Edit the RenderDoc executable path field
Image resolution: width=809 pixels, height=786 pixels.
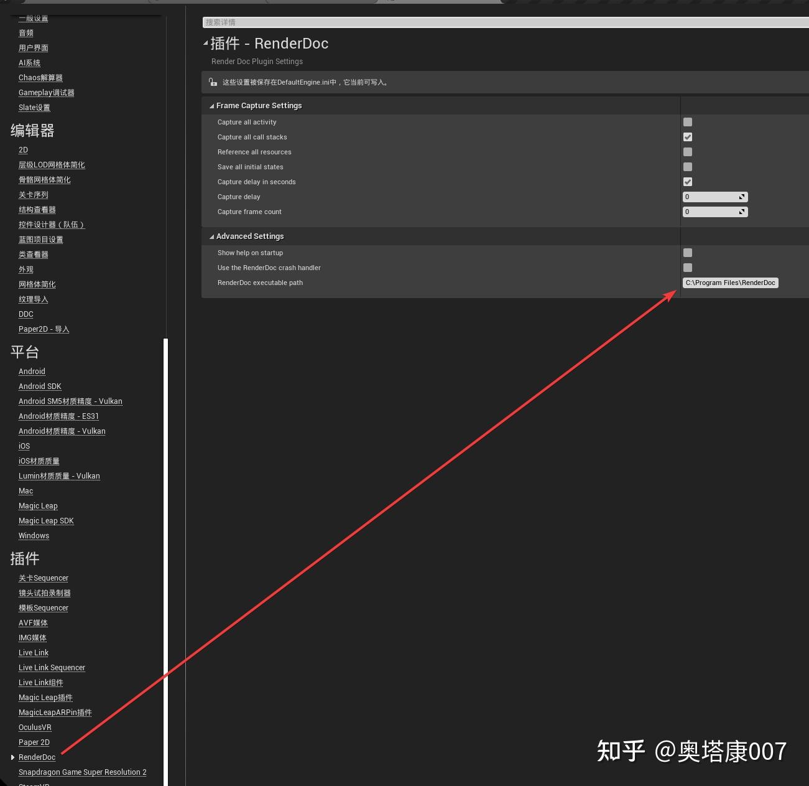pyautogui.click(x=731, y=283)
